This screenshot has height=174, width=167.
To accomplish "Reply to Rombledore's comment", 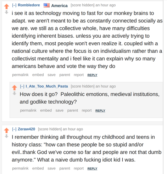I will pyautogui.click(x=92, y=75).
